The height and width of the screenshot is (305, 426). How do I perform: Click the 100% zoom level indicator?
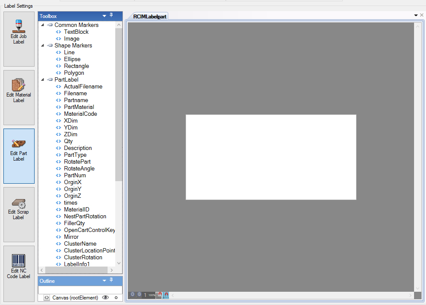152,295
